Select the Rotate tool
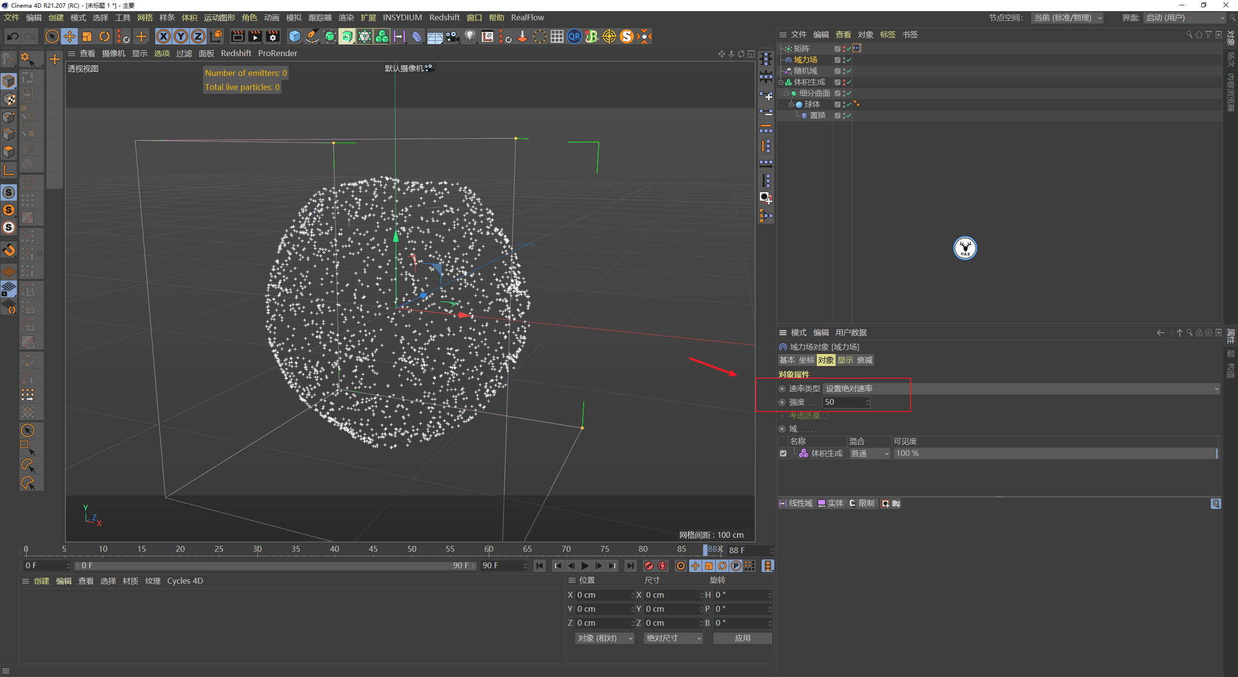The height and width of the screenshot is (677, 1238). pos(104,36)
